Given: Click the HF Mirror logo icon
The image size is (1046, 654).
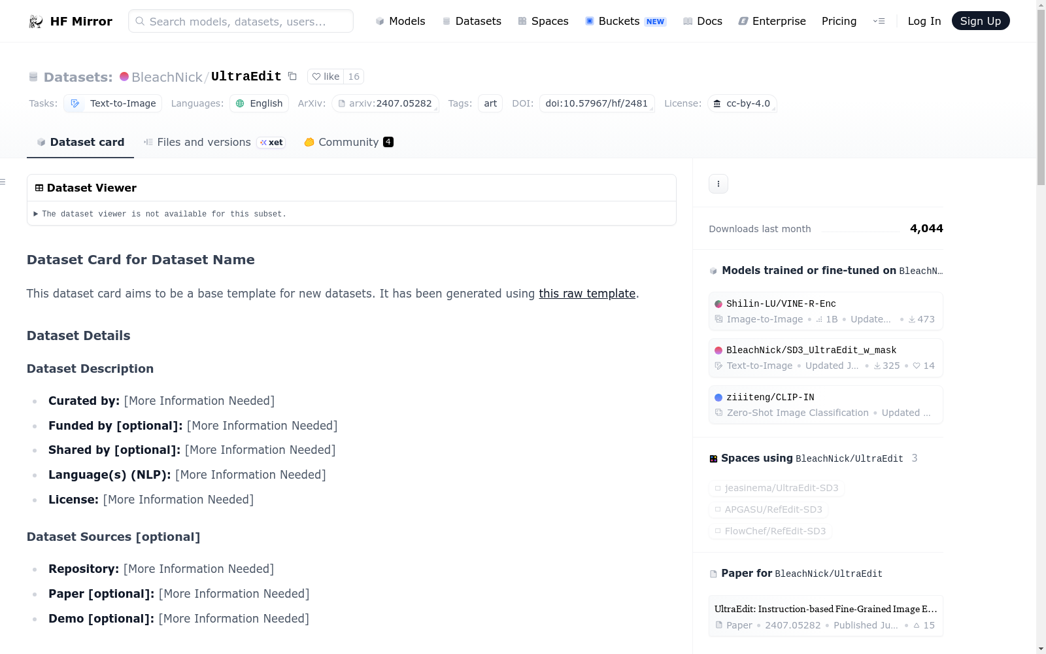Looking at the screenshot, I should [36, 22].
